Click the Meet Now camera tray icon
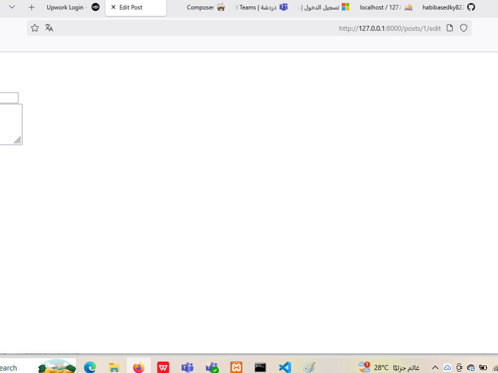The width and height of the screenshot is (498, 373). click(459, 368)
